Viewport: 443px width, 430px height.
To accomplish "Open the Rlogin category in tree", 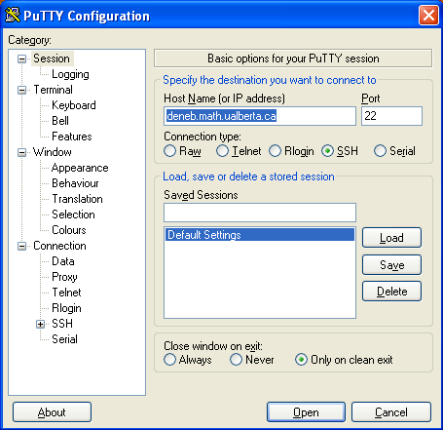I will click(x=66, y=308).
